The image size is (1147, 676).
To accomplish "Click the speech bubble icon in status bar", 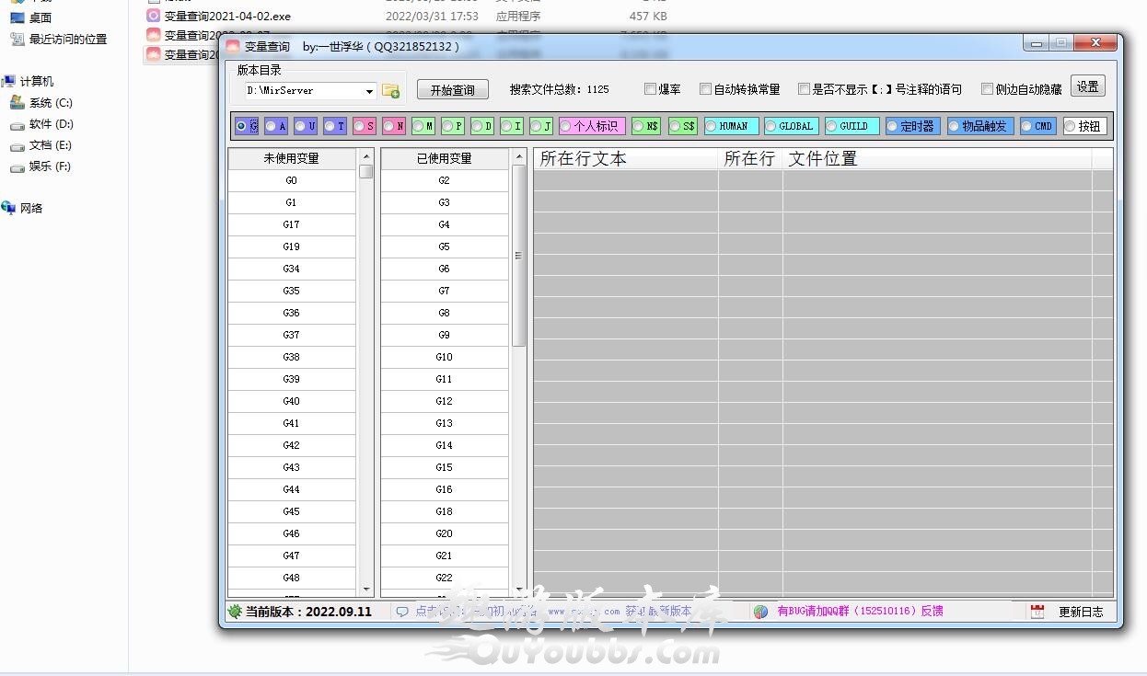I will coord(402,612).
